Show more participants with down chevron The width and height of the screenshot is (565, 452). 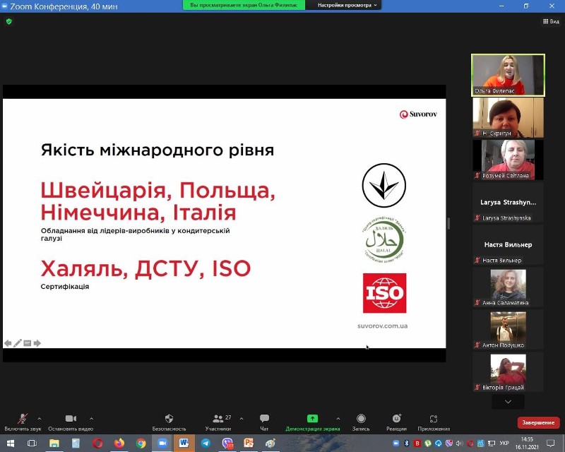click(x=508, y=402)
